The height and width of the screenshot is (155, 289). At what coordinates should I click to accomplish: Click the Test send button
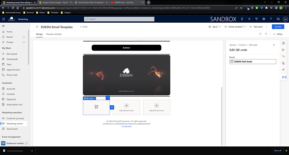(x=256, y=27)
